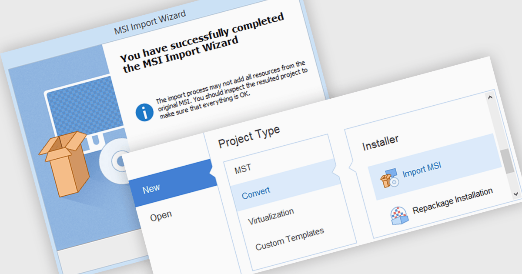The width and height of the screenshot is (522, 274).
Task: Click the Import MSI icon
Action: coord(390,179)
